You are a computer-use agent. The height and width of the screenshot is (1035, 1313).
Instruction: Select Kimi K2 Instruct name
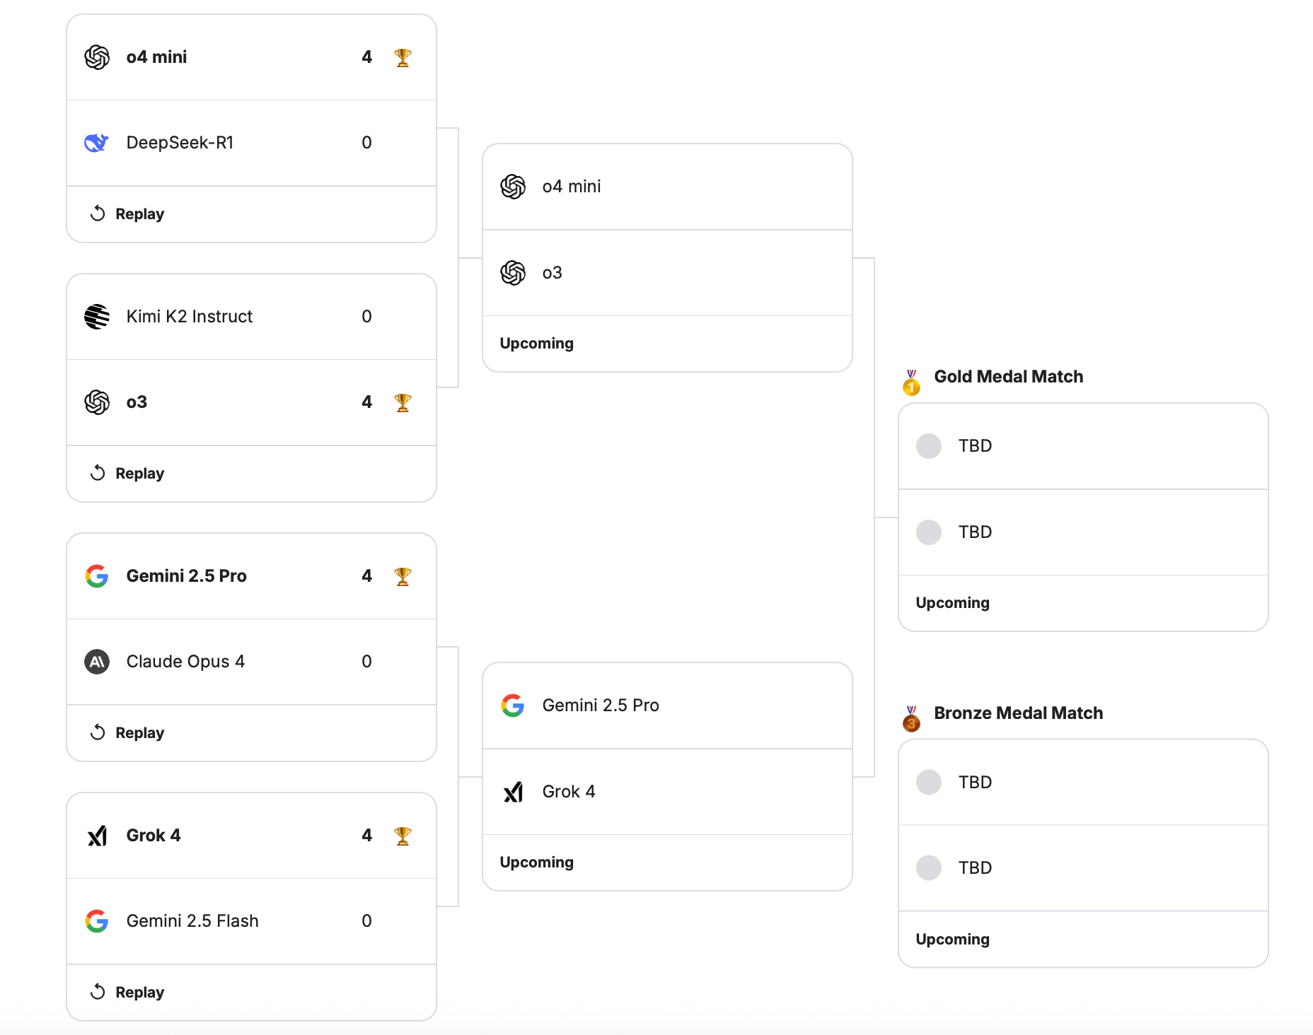(190, 317)
